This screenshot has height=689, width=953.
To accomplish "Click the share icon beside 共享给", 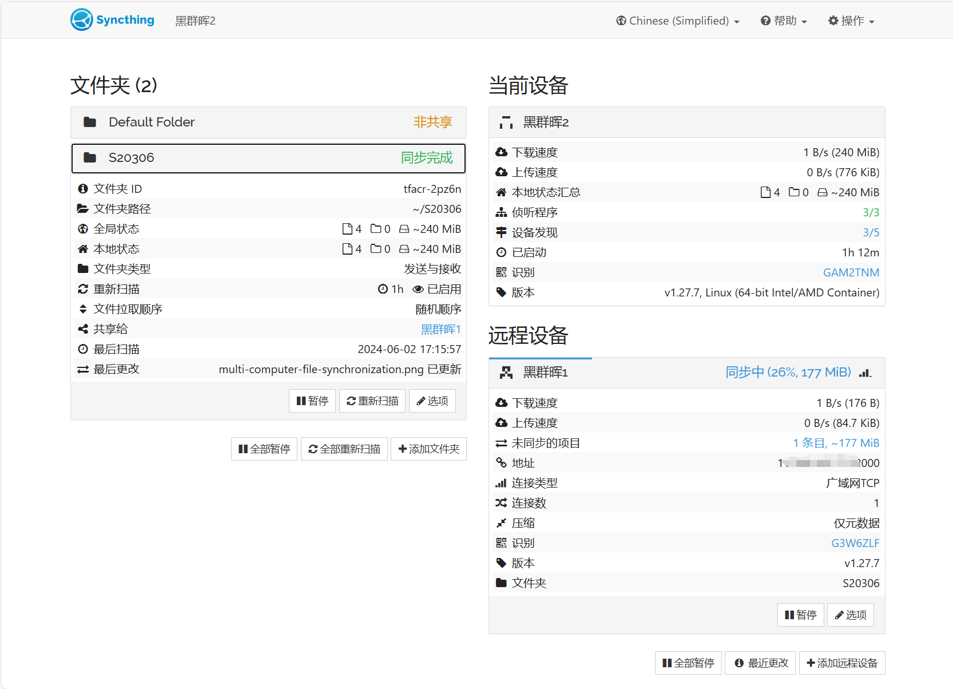I will (x=83, y=329).
